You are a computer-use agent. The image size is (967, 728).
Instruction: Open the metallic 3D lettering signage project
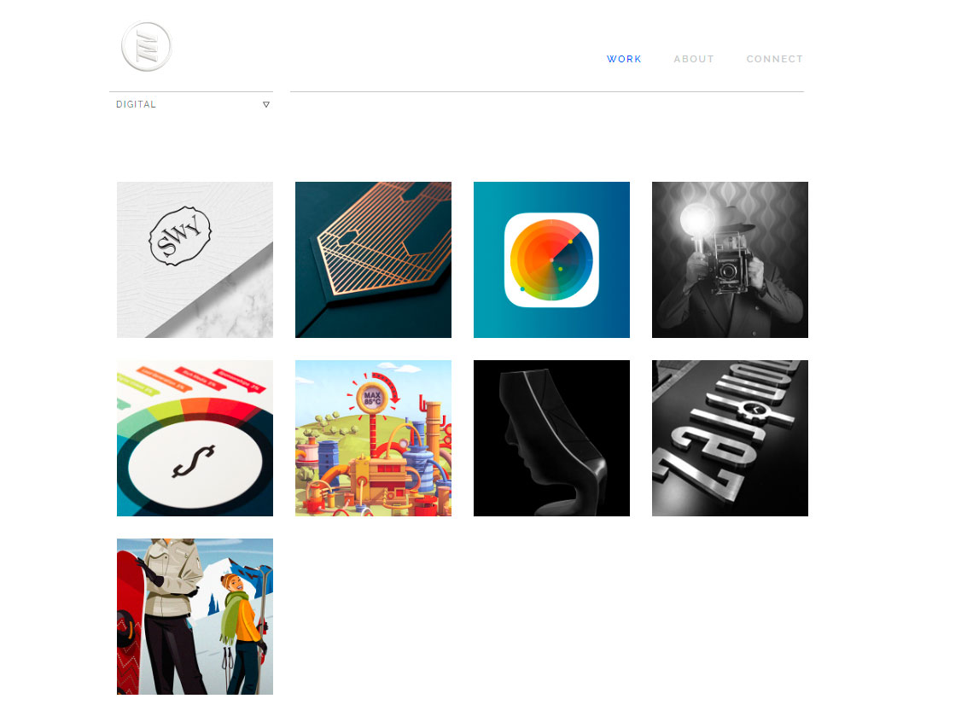pos(730,438)
